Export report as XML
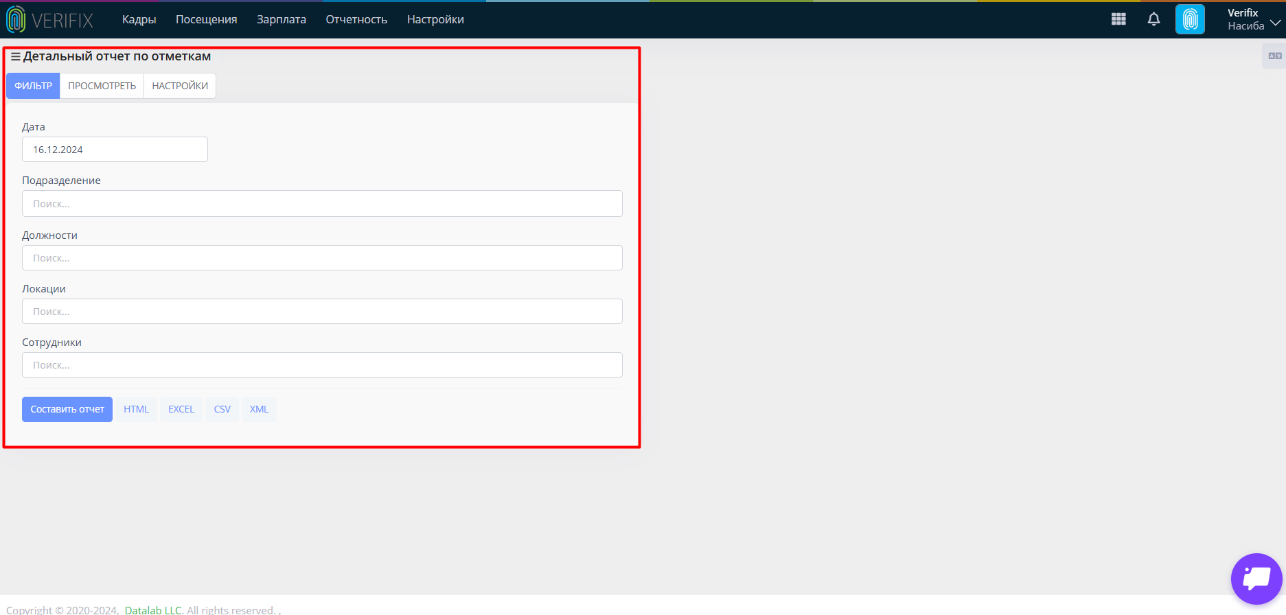Viewport: 1286px width, 615px height. pyautogui.click(x=259, y=409)
